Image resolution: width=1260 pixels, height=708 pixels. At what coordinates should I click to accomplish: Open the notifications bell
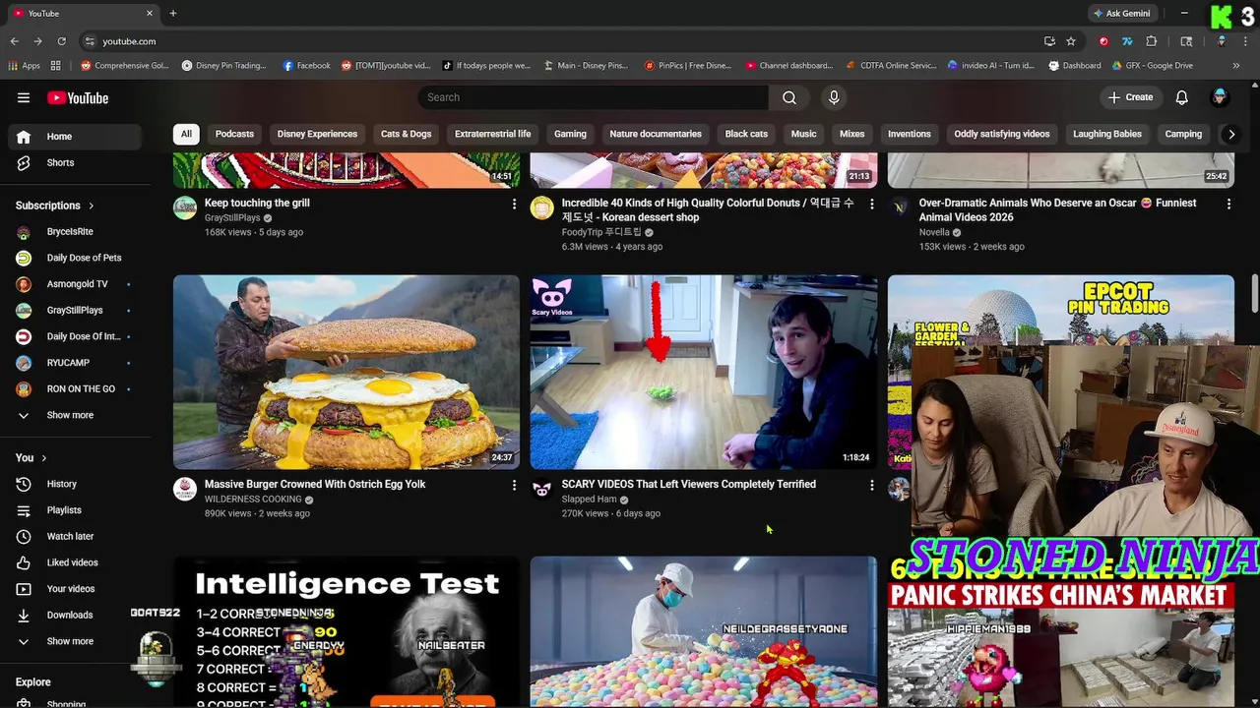pos(1182,97)
